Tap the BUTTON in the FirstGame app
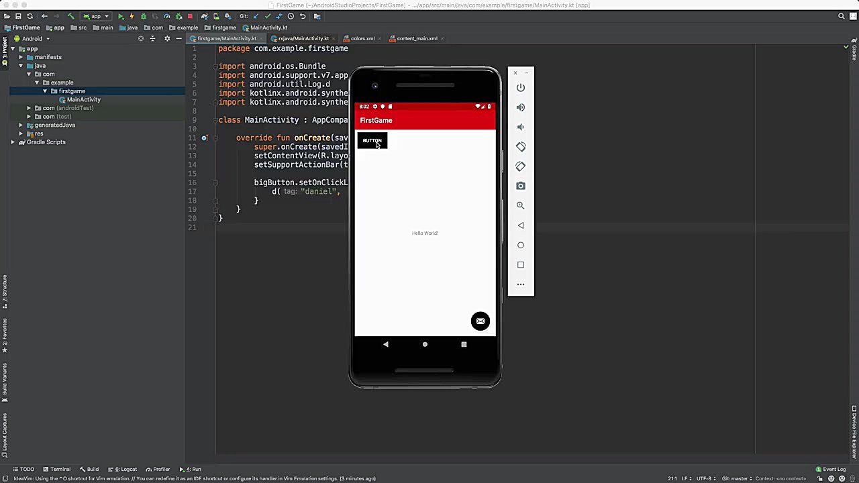 (372, 141)
